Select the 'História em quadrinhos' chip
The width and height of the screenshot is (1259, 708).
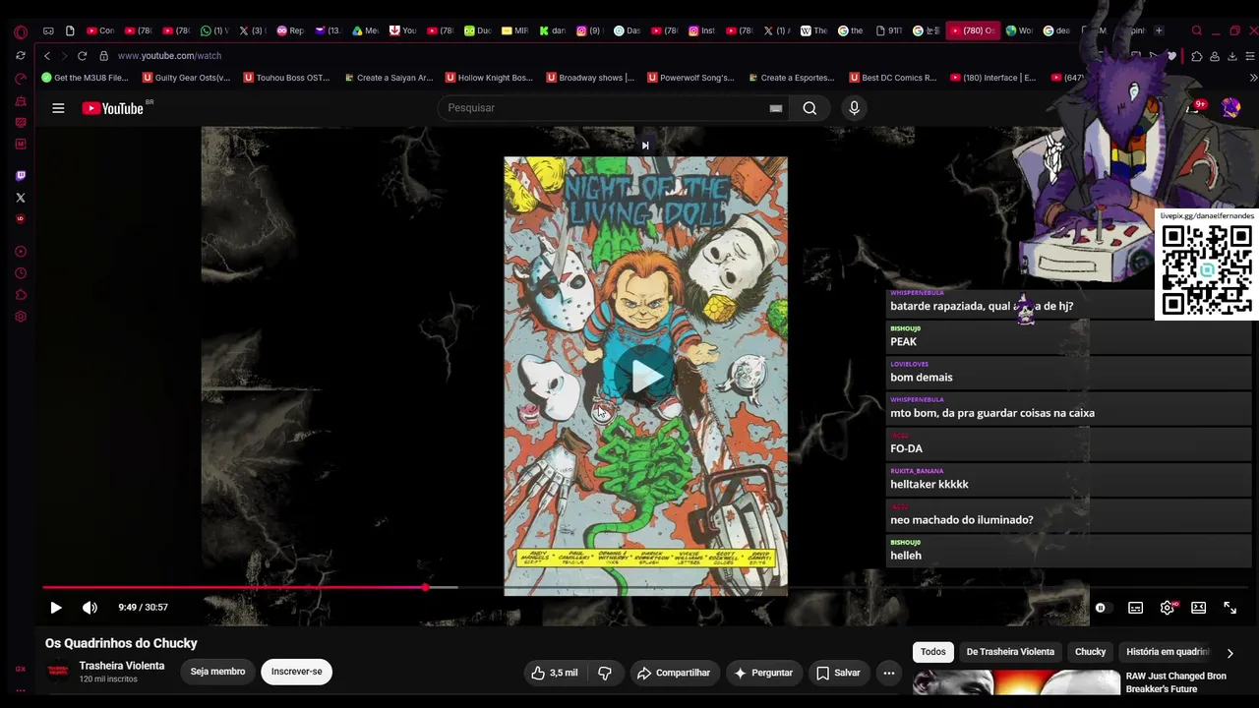pos(1167,652)
